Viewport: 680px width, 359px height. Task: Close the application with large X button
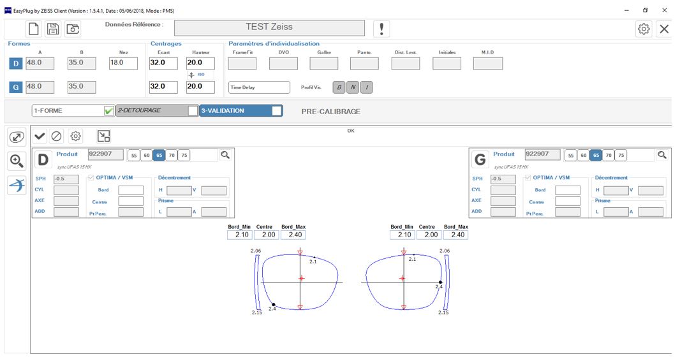pyautogui.click(x=664, y=29)
